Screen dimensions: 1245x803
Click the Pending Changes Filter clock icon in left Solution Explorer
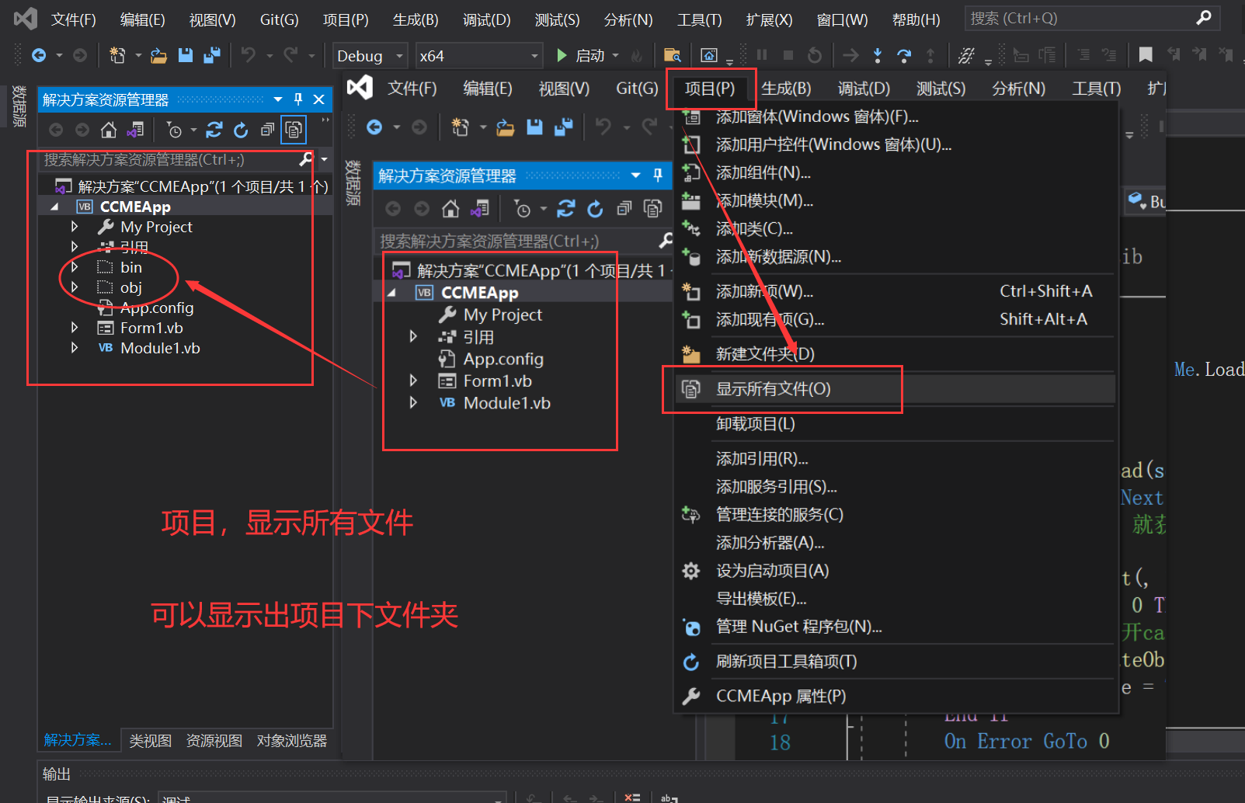tap(174, 130)
